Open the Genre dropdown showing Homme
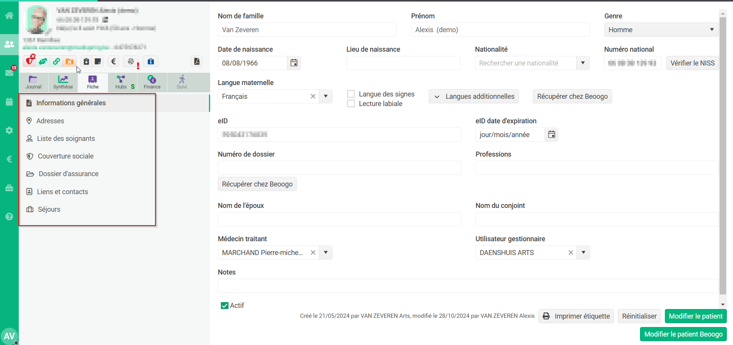Image resolution: width=733 pixels, height=345 pixels. tap(661, 29)
